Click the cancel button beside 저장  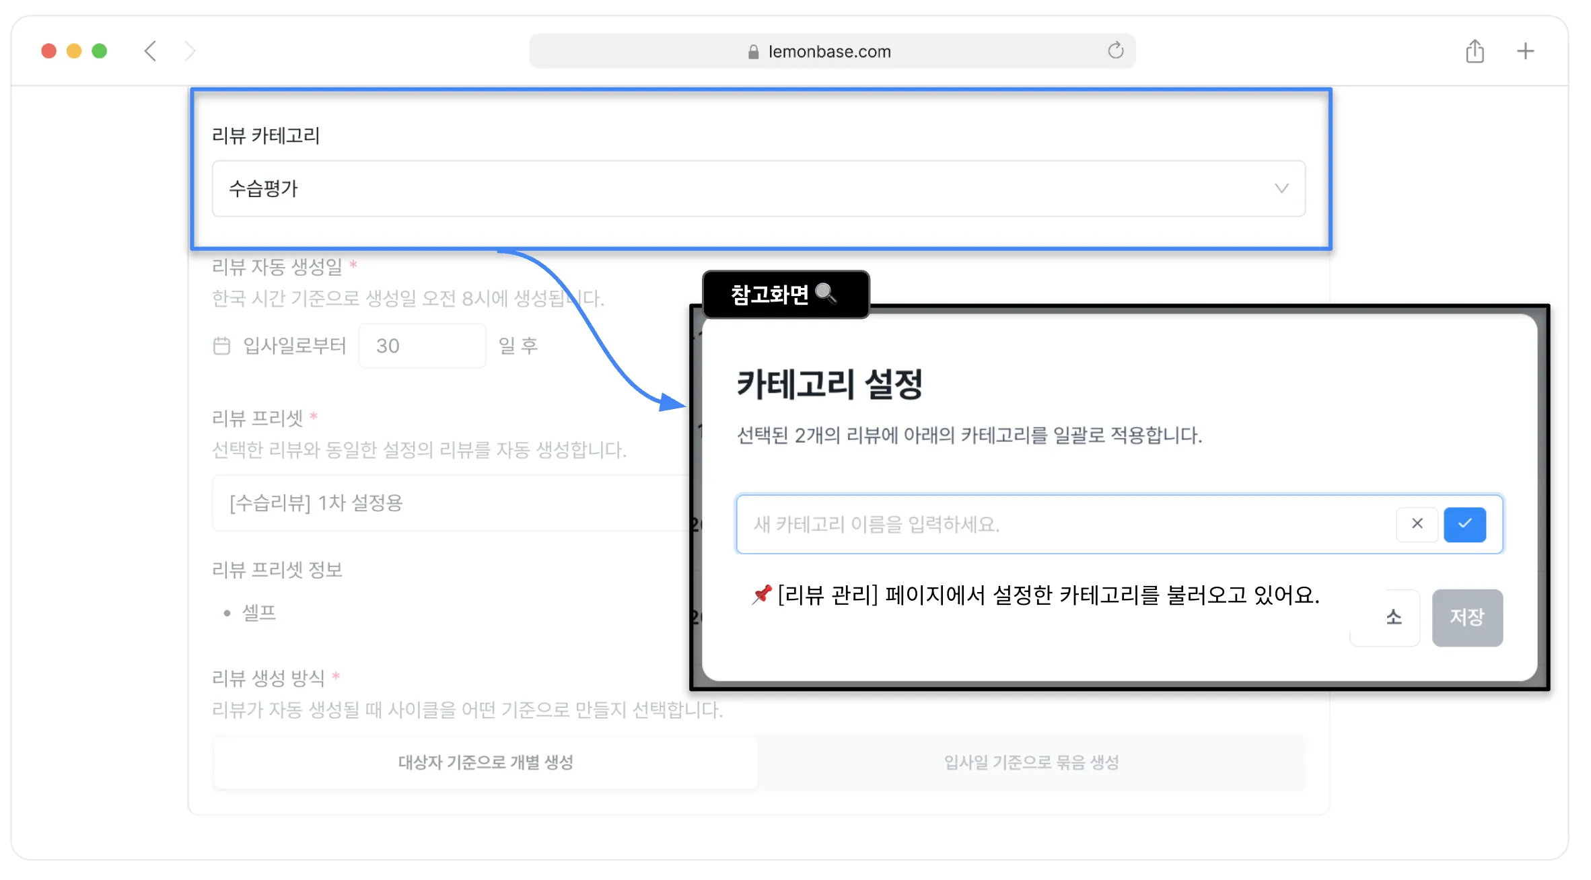pos(1385,618)
